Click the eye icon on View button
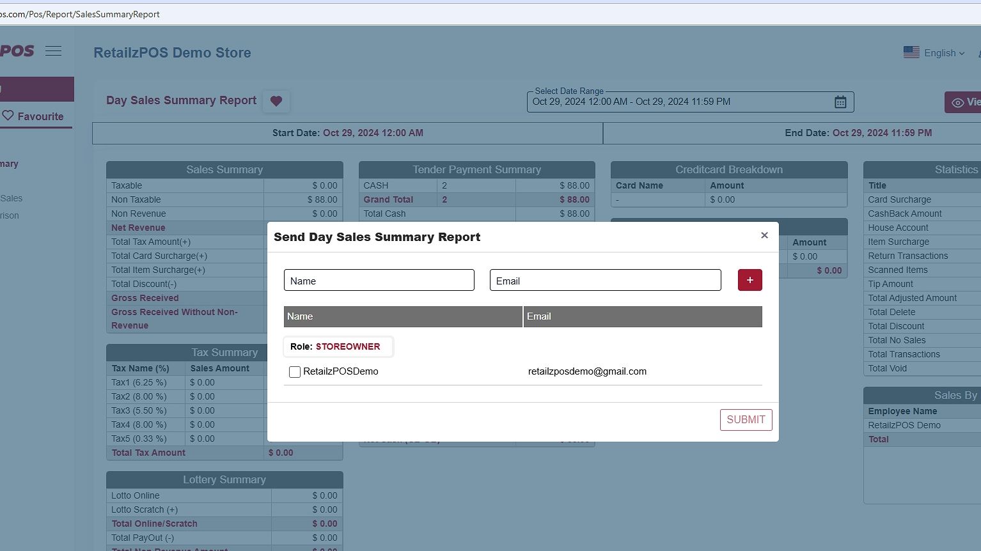Viewport: 981px width, 551px height. coord(957,102)
